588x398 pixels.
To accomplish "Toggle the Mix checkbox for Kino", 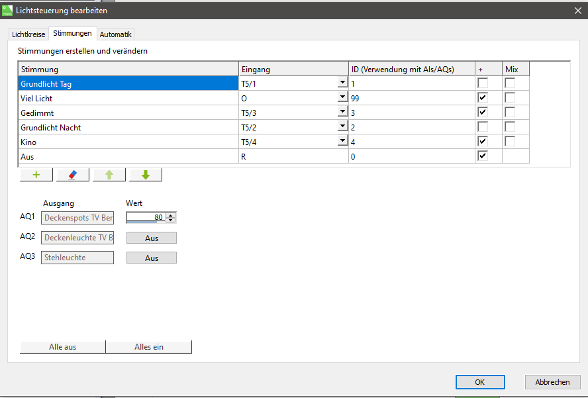I will [x=510, y=142].
